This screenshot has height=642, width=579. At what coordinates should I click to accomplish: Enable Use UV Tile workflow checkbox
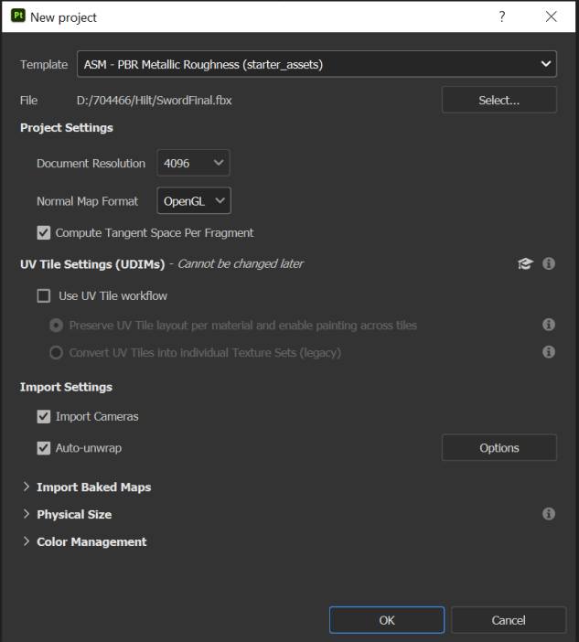click(x=44, y=295)
